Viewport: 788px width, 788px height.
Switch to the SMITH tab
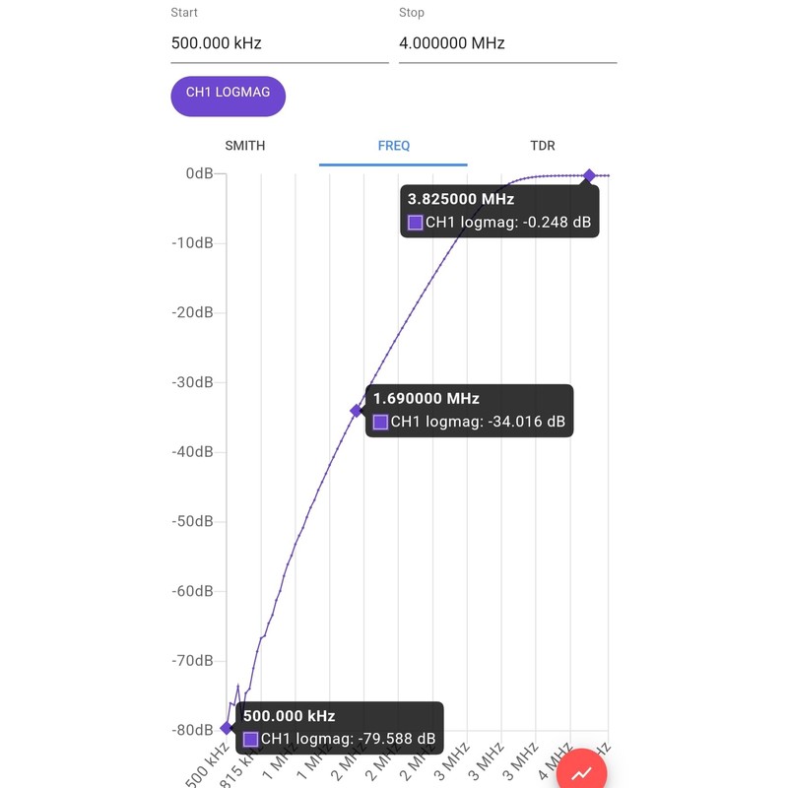tap(244, 146)
